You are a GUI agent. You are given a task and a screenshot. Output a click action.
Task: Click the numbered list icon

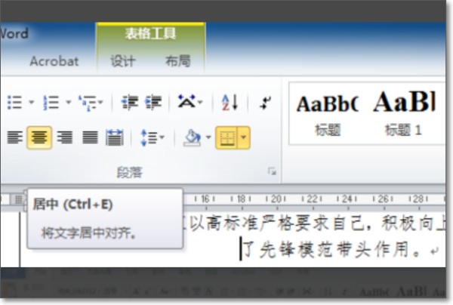point(51,102)
